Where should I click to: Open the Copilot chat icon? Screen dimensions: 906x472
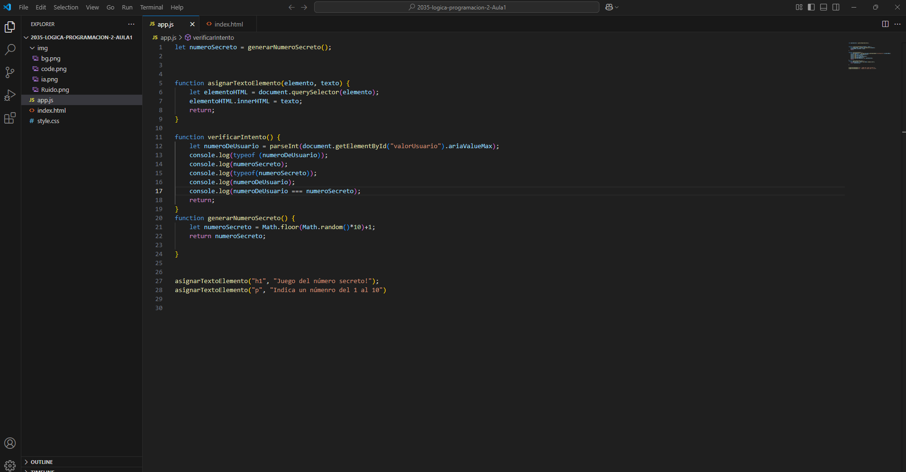point(609,7)
